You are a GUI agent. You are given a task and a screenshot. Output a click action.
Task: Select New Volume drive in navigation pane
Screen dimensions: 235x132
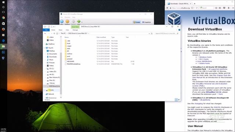[54, 77]
